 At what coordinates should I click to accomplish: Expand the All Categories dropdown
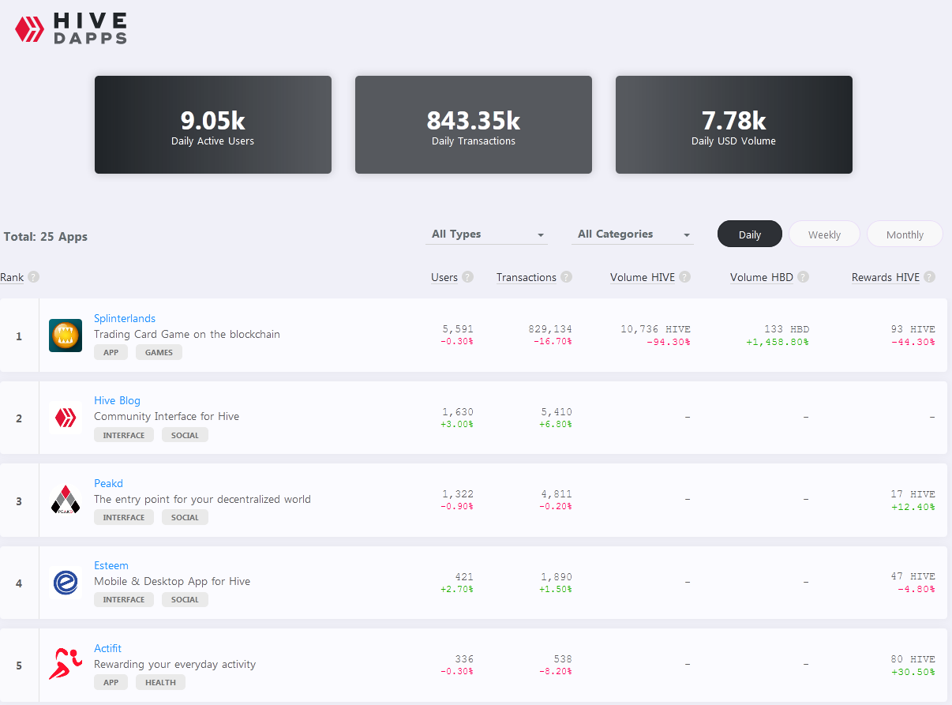point(632,234)
